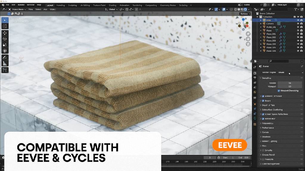Image resolution: width=305 pixels, height=171 pixels.
Task: Click the Add Cube tool icon
Action: (x=5, y=70)
